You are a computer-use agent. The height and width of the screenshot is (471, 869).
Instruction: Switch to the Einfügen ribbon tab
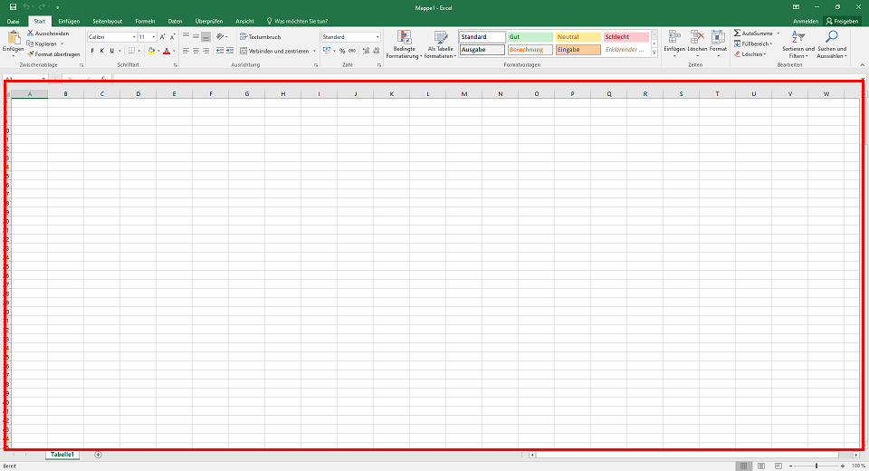pyautogui.click(x=69, y=21)
